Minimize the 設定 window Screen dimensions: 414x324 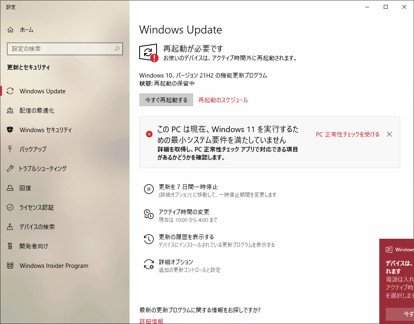(x=367, y=7)
